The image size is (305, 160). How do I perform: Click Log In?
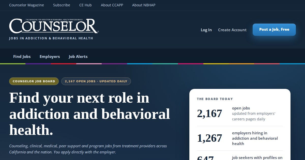(x=206, y=30)
